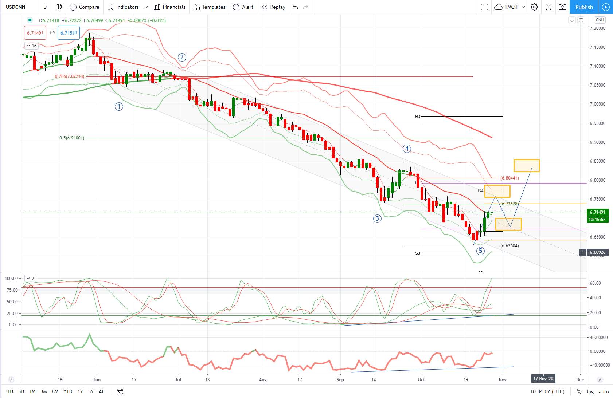Screen dimensions: 613x398
Task: Select the Elliott wave label 1
Action: pos(119,106)
